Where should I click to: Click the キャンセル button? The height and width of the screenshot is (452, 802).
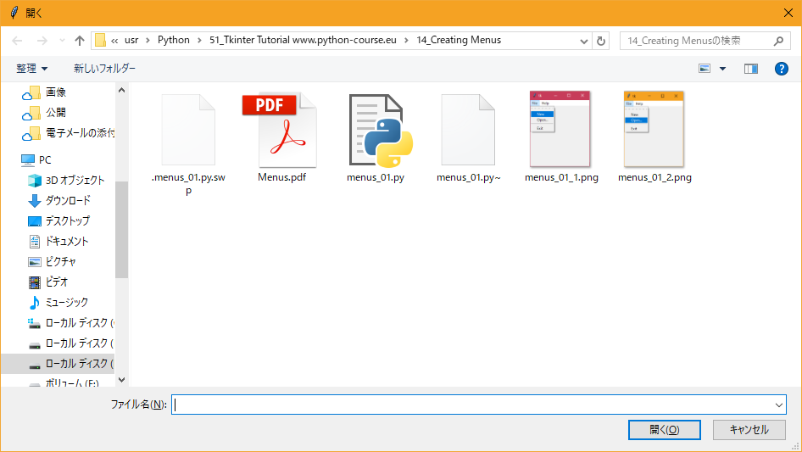pos(749,430)
